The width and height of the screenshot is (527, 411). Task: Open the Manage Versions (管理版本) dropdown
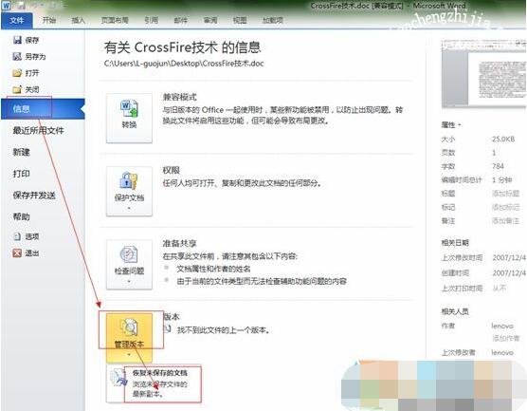pos(129,338)
